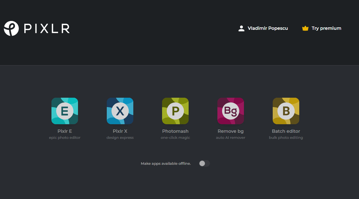Toggle Make apps available offline switch
Viewport: 359px width, 199px height.
204,163
